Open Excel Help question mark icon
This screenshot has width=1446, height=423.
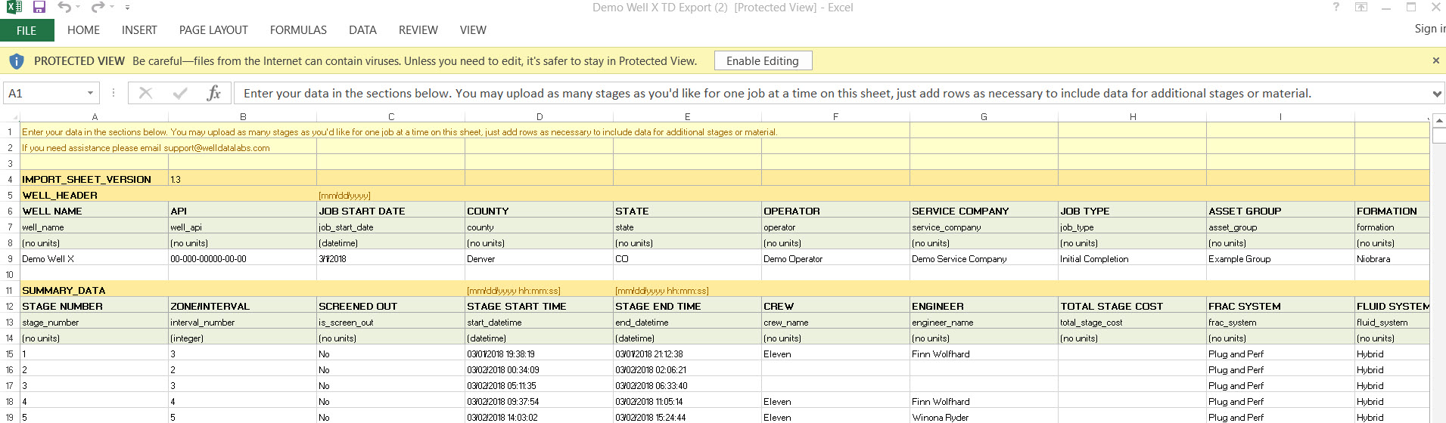pos(1336,8)
